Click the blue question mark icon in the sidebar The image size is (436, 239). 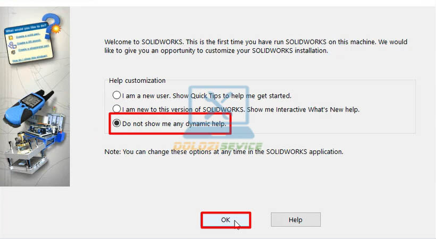pyautogui.click(x=52, y=24)
